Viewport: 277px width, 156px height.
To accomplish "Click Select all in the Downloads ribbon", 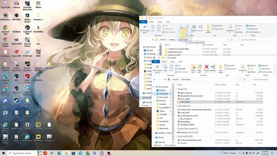I will pos(263,65).
